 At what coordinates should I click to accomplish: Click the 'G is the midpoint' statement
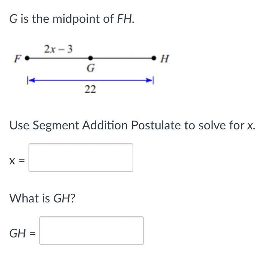pos(72,19)
